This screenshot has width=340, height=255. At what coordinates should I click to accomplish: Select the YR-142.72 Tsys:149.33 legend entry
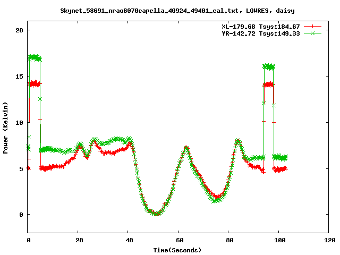click(x=261, y=33)
